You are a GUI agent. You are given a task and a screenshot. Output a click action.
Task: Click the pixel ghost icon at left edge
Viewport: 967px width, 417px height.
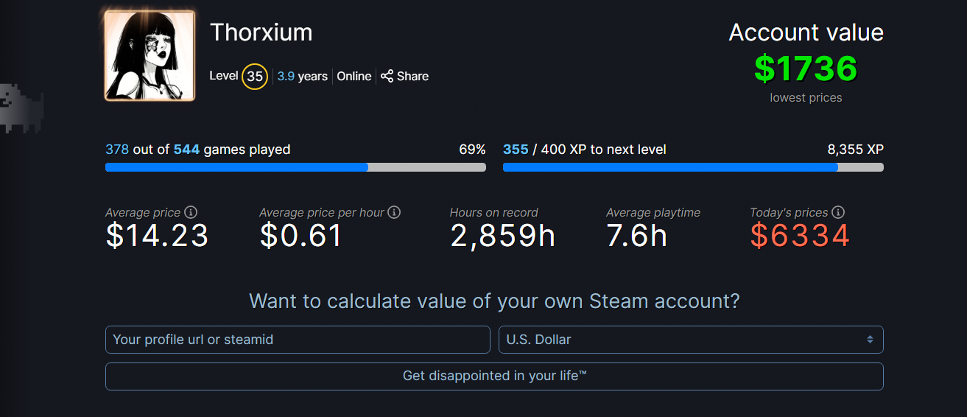tap(22, 108)
